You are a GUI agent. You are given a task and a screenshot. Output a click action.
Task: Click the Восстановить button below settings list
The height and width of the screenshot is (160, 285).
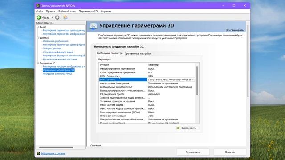pos(187,128)
